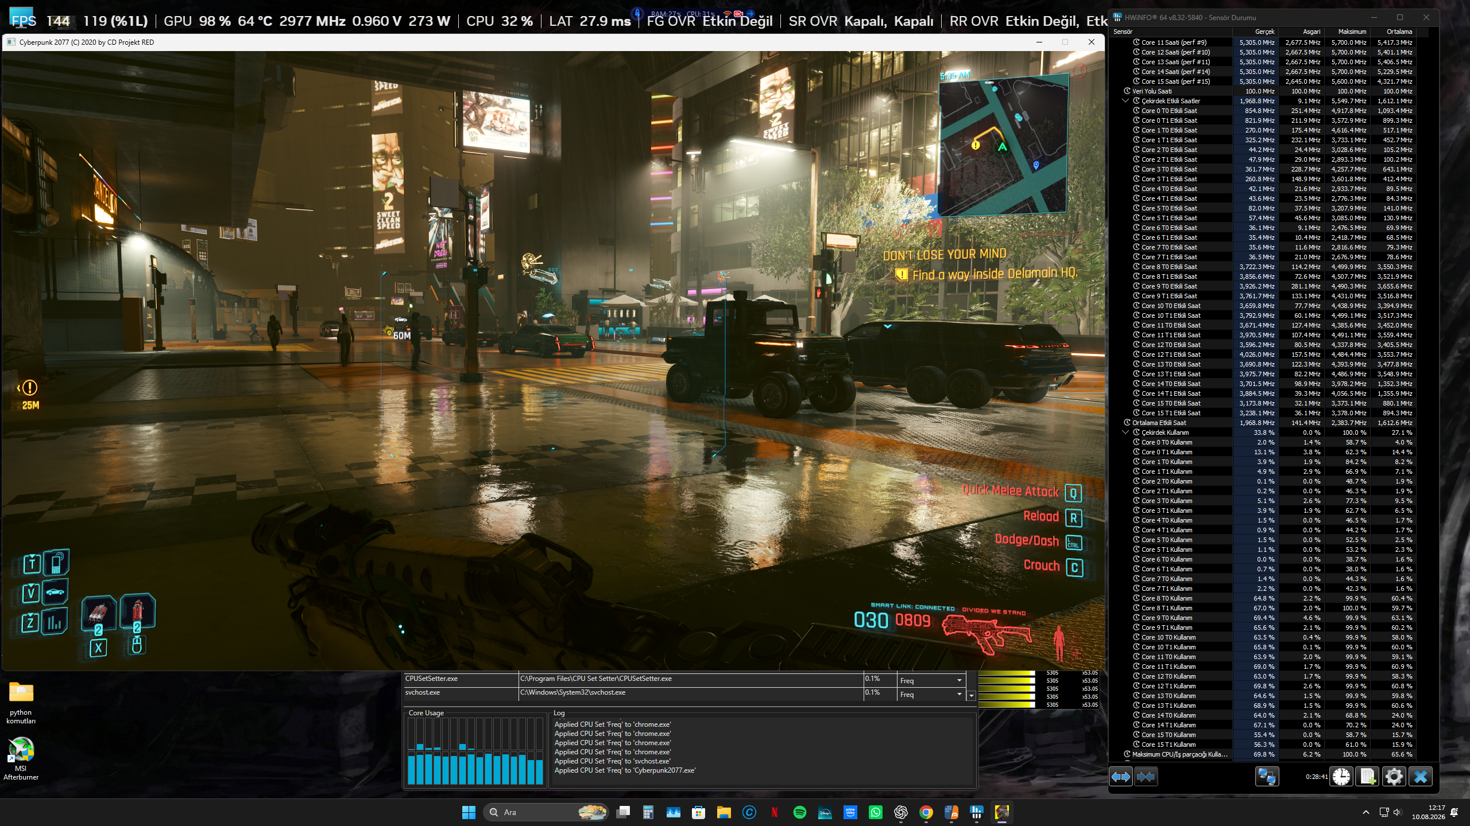
Task: Collapse the Çekirdek Etkili Saatler group
Action: [1125, 101]
